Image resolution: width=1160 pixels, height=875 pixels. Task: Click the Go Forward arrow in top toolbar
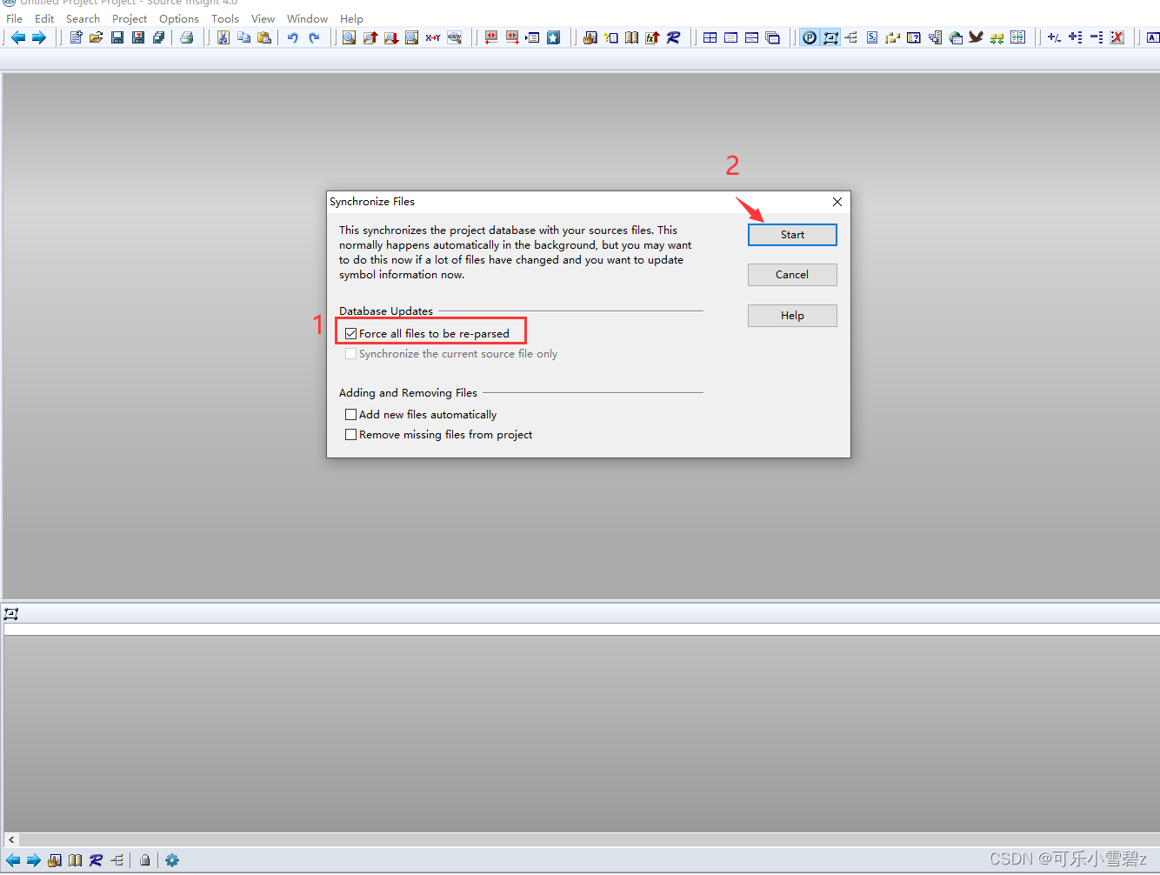click(x=39, y=37)
